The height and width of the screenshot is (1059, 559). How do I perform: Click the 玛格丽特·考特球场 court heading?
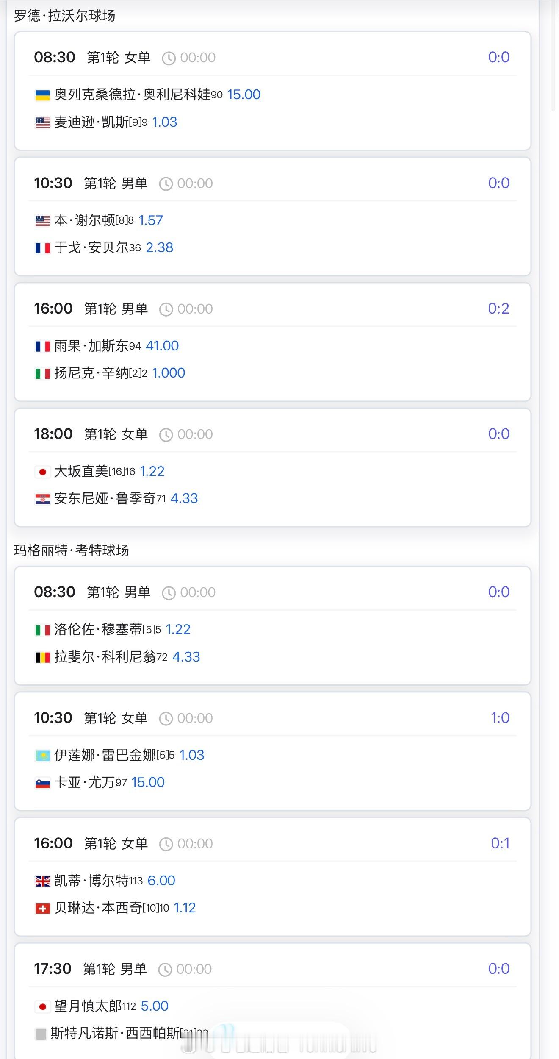point(71,550)
